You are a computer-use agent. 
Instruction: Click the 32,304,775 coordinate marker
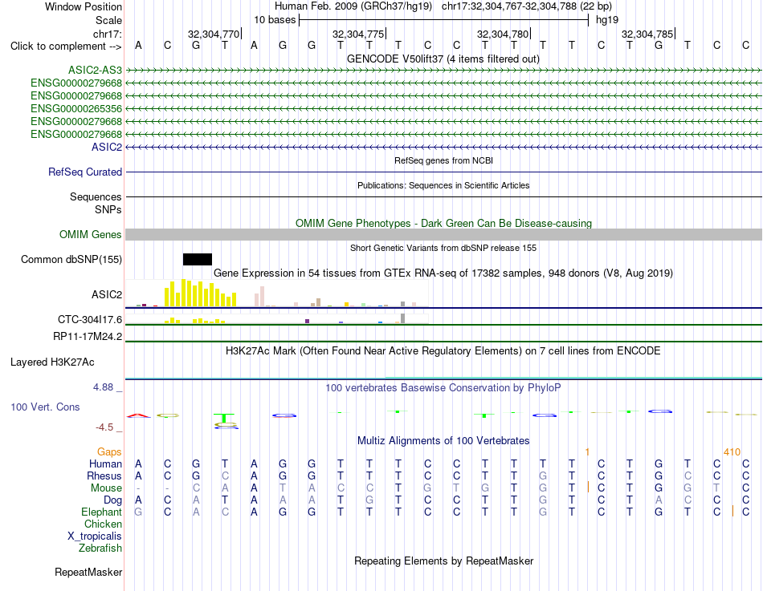coord(358,34)
